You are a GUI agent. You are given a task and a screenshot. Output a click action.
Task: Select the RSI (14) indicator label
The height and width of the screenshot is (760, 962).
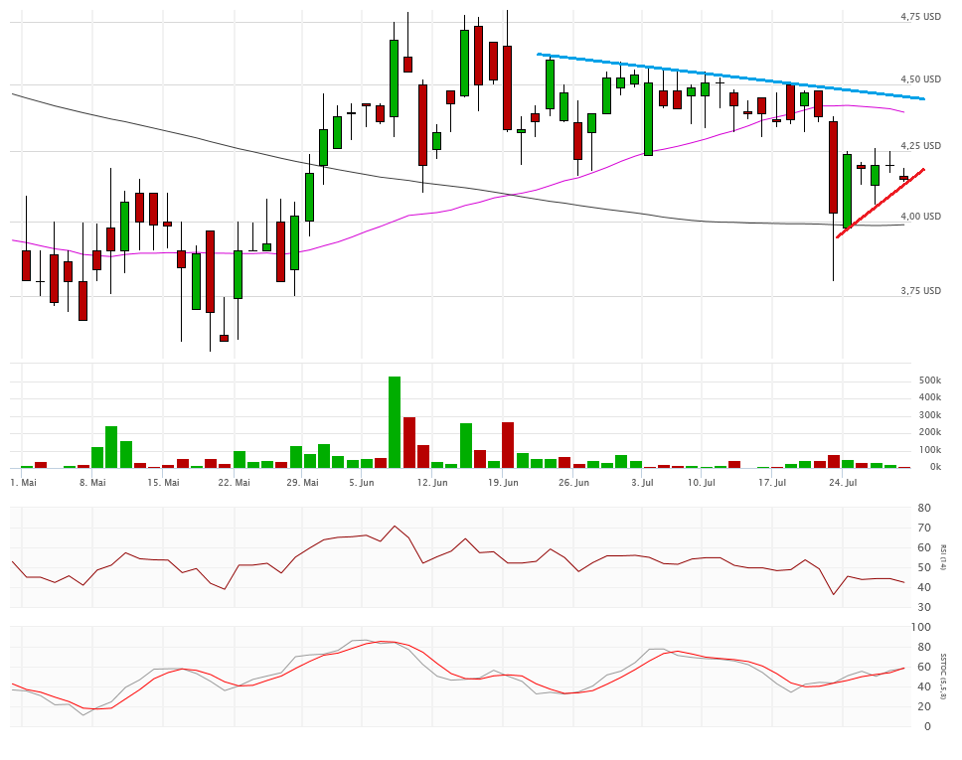tap(943, 557)
